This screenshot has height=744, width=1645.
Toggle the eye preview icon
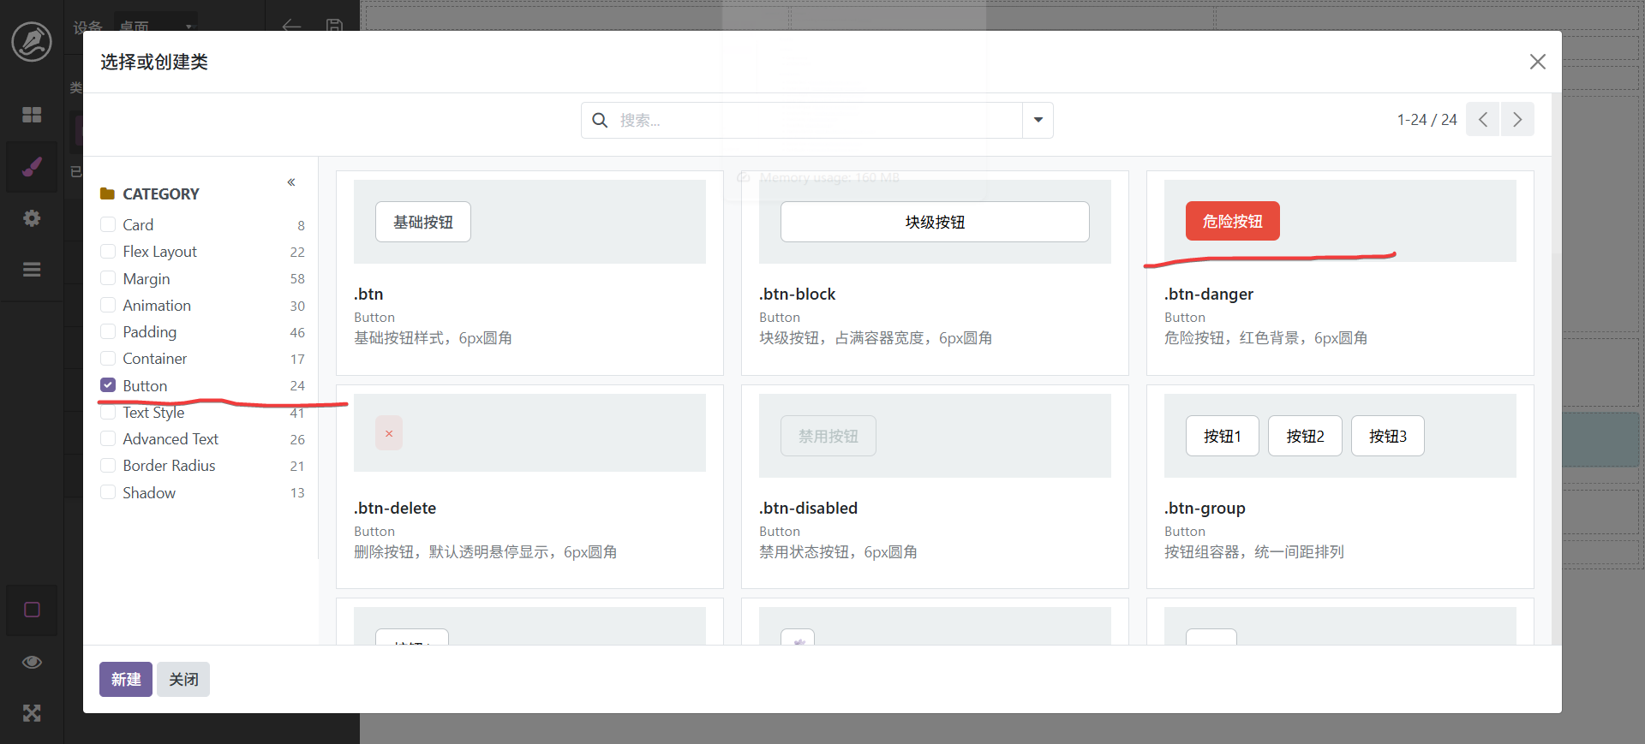[x=32, y=662]
